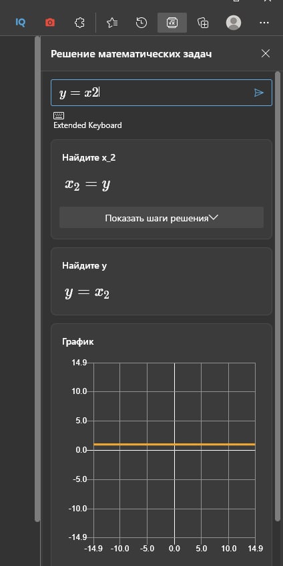Image resolution: width=283 pixels, height=566 pixels.
Task: Open the red camera screenshot extension
Action: click(x=50, y=23)
